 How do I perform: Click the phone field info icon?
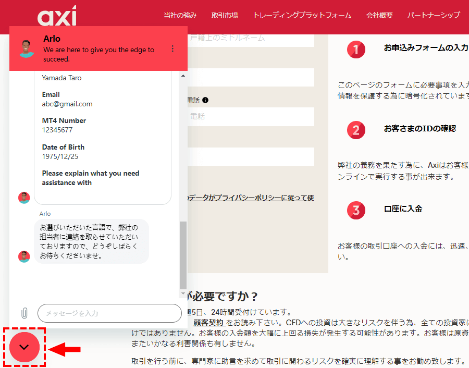[x=205, y=100]
